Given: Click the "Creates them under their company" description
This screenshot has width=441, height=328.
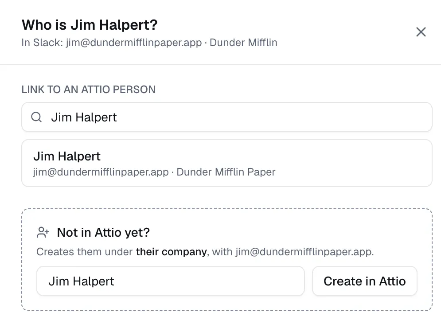Looking at the screenshot, I should (x=205, y=252).
